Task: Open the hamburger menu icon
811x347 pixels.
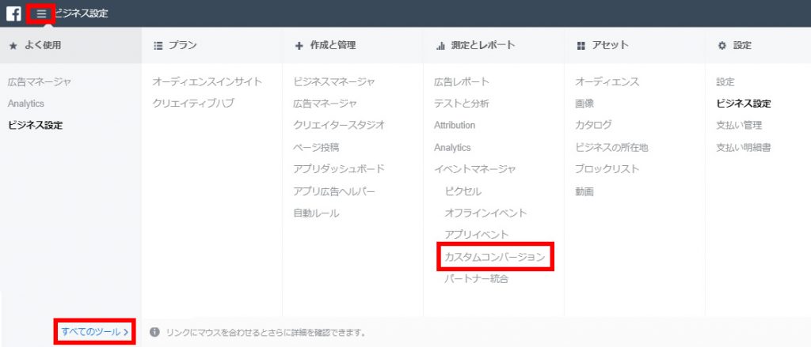Action: coord(41,13)
